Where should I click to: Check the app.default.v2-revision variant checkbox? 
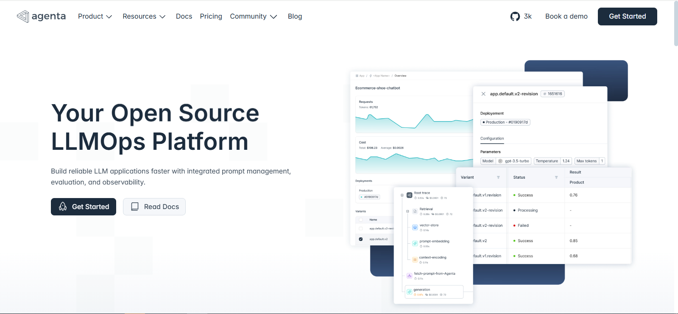pos(361,229)
